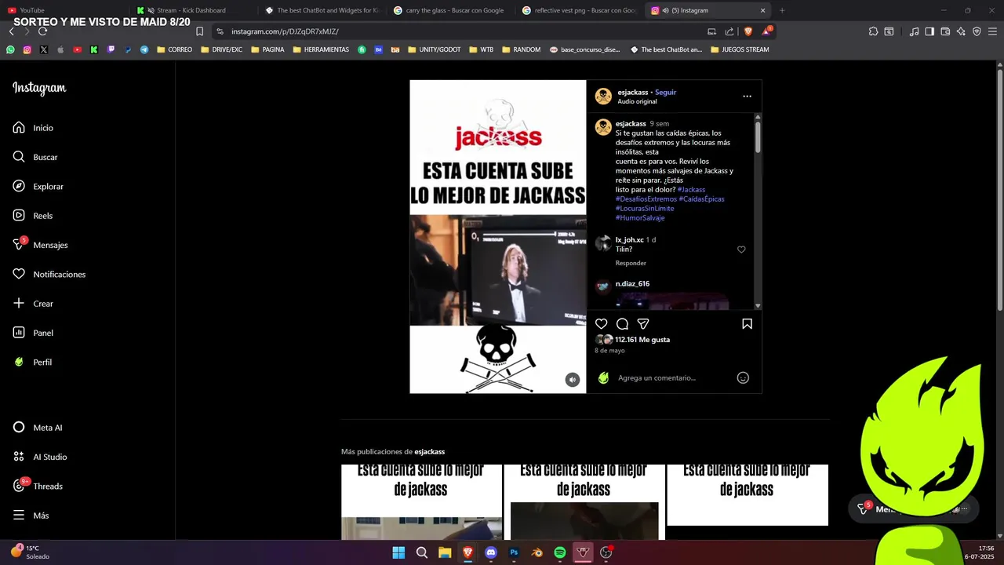Open Spotify from the taskbar
Viewport: 1004px width, 565px height.
(560, 552)
